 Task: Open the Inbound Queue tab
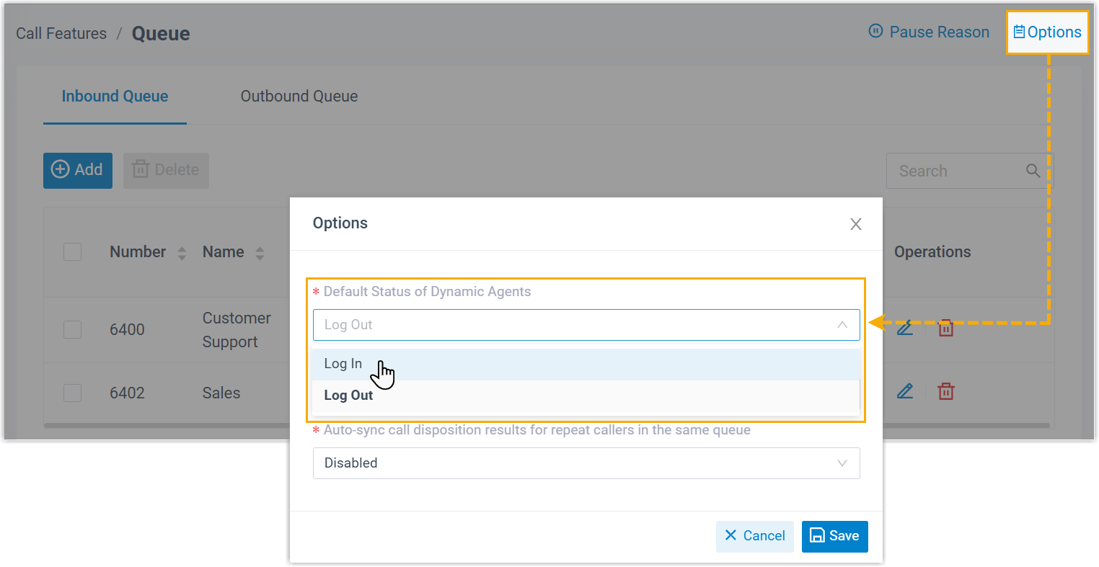point(115,97)
